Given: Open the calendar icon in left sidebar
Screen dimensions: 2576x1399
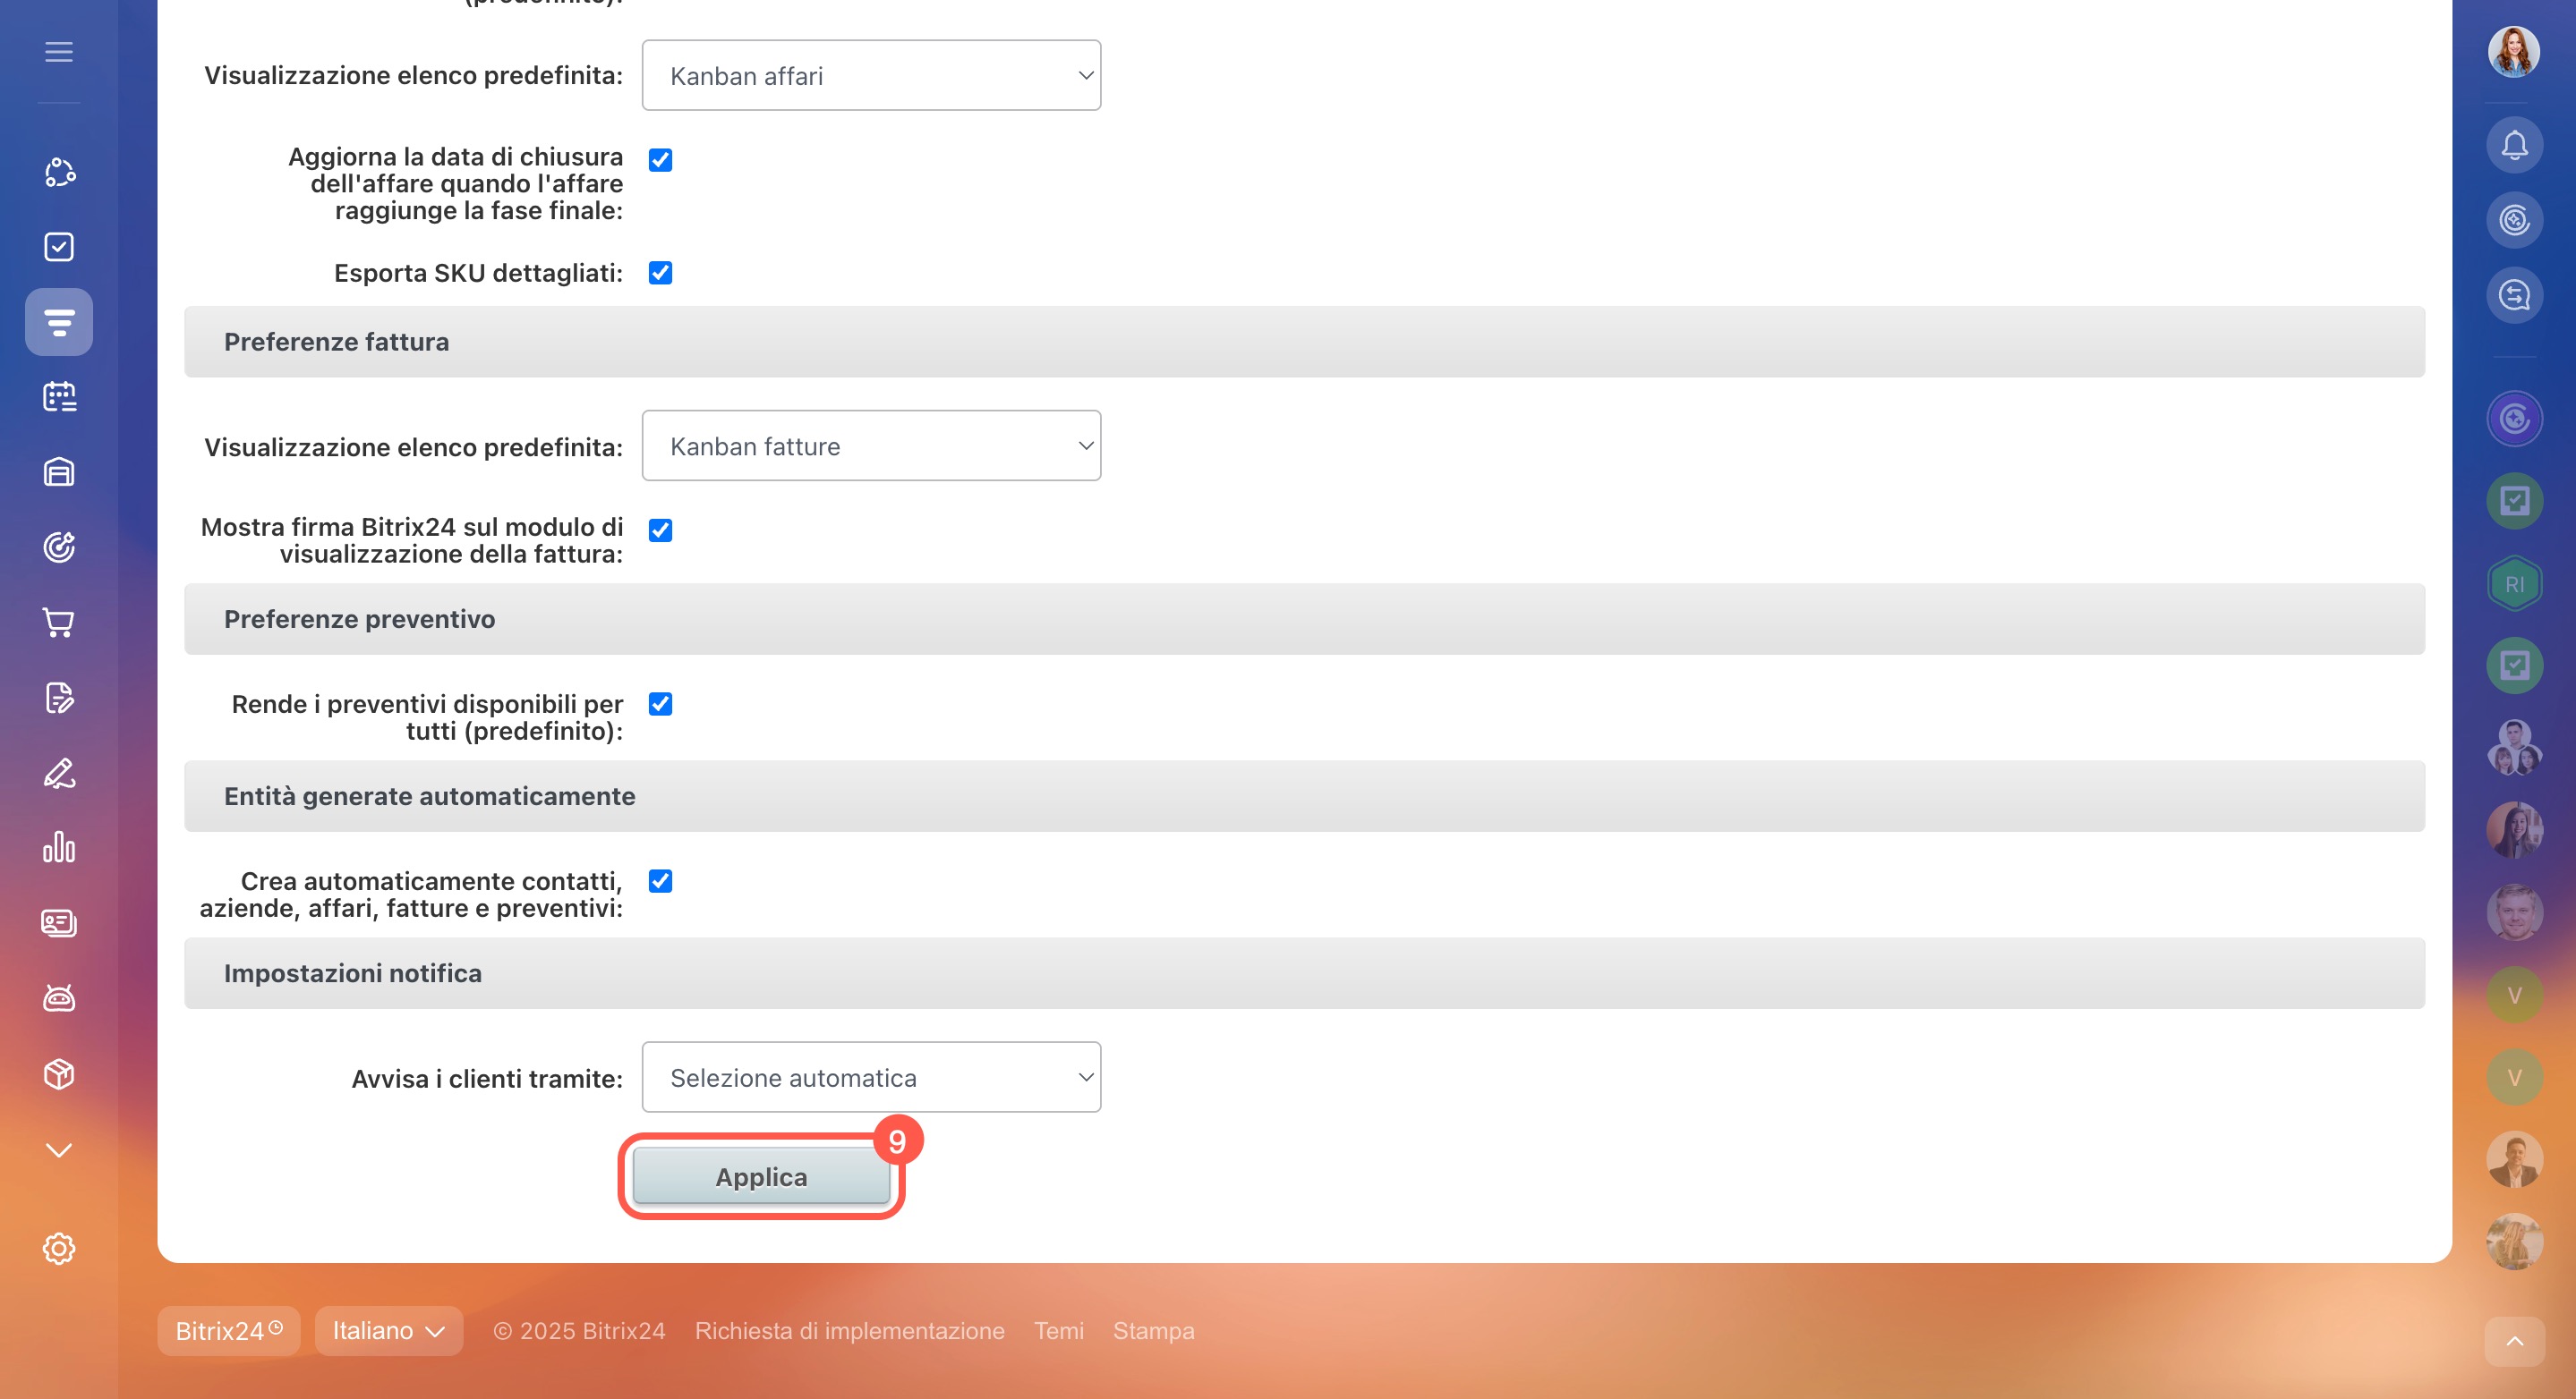Looking at the screenshot, I should 59,397.
